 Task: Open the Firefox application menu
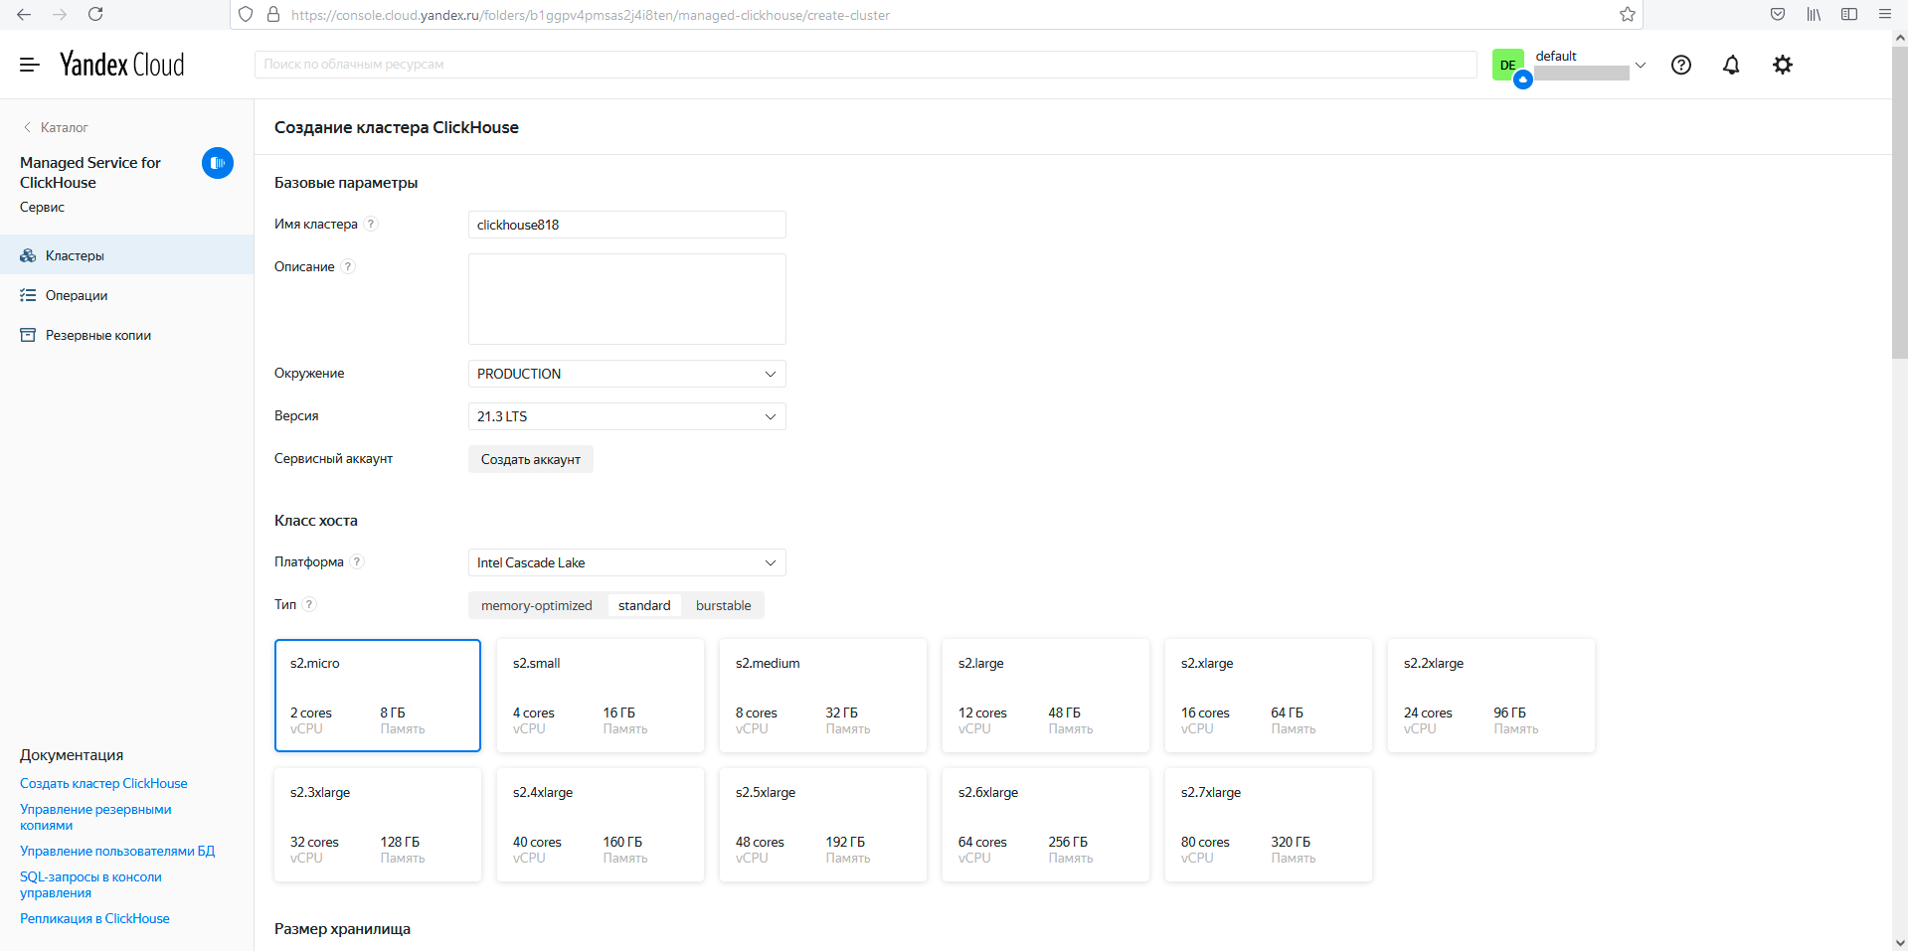tap(1884, 14)
